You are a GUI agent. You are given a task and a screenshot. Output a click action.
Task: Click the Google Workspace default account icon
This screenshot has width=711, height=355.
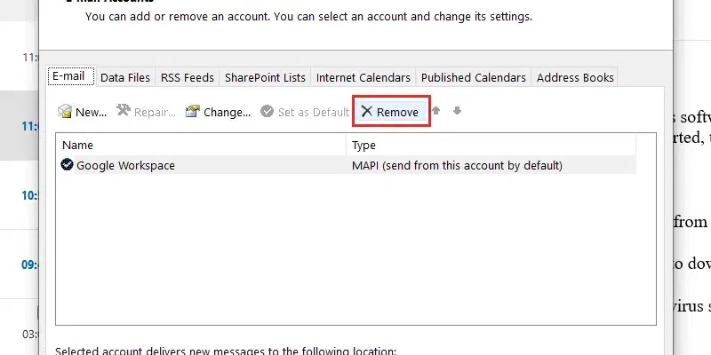tap(68, 165)
